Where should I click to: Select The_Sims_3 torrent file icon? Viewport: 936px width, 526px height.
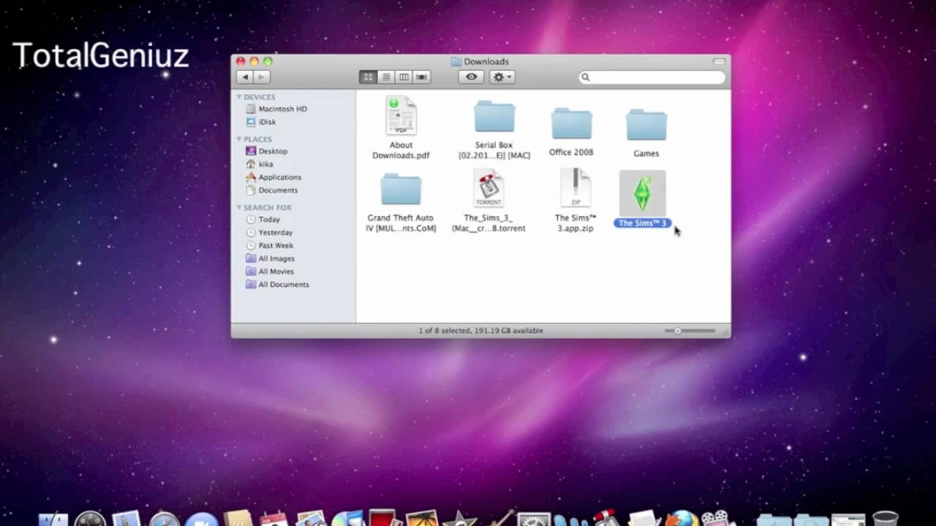coord(488,188)
